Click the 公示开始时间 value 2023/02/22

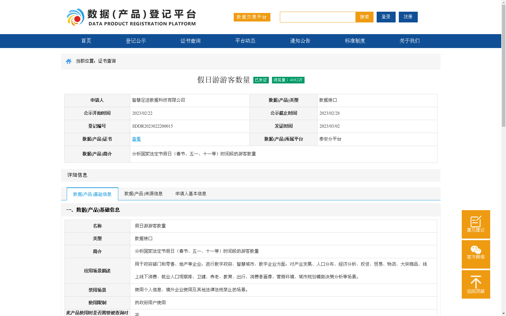coord(142,113)
